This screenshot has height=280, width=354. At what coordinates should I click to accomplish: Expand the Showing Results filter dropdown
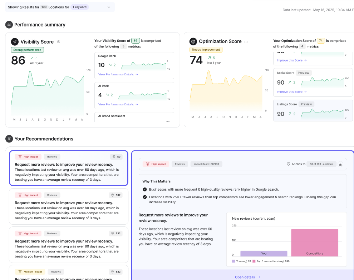pyautogui.click(x=109, y=7)
